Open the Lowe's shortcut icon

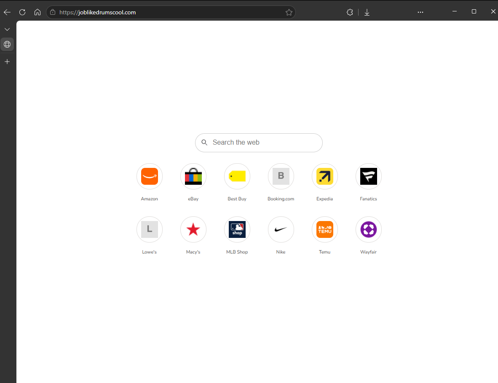tap(150, 229)
